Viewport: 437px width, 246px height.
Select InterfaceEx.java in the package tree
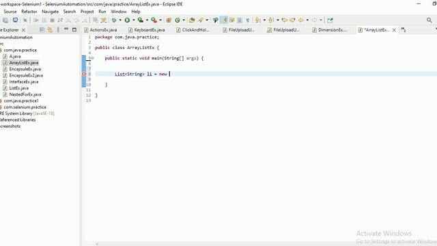click(x=24, y=82)
